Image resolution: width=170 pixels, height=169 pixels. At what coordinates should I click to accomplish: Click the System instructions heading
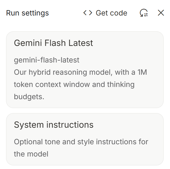click(54, 125)
